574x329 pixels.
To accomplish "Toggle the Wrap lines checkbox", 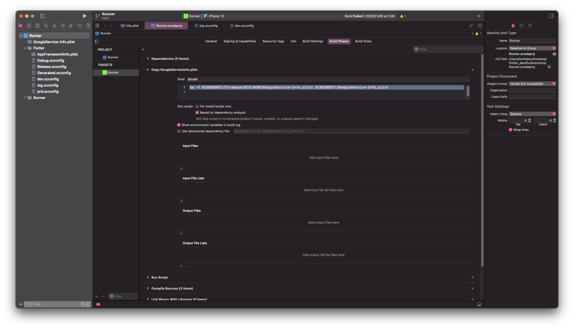I will click(510, 129).
